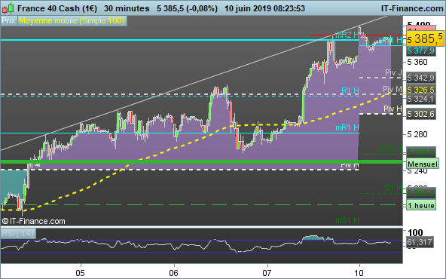Click the RSI value 61,317 label
446x279 pixels.
coord(420,242)
